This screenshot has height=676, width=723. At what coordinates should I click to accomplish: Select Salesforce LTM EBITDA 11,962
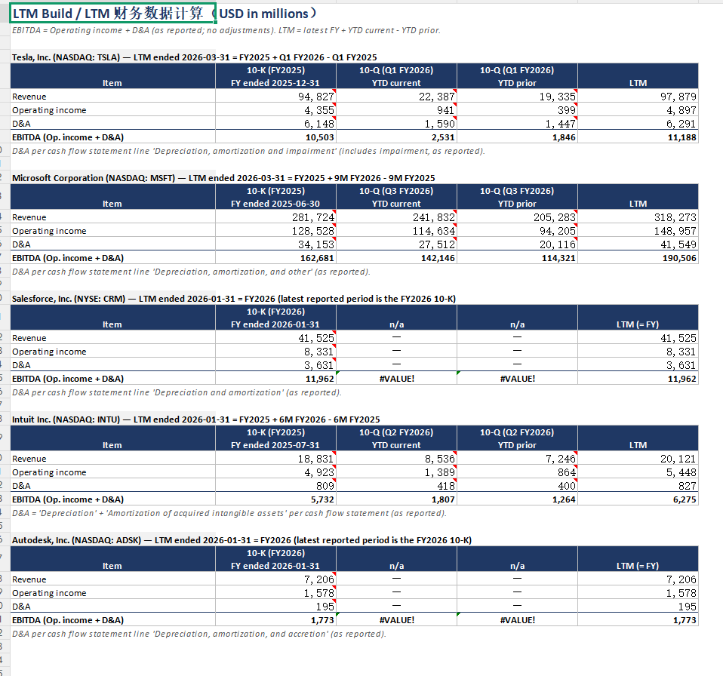pyautogui.click(x=638, y=378)
